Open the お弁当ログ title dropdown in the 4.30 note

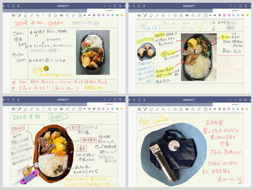pos(64,100)
